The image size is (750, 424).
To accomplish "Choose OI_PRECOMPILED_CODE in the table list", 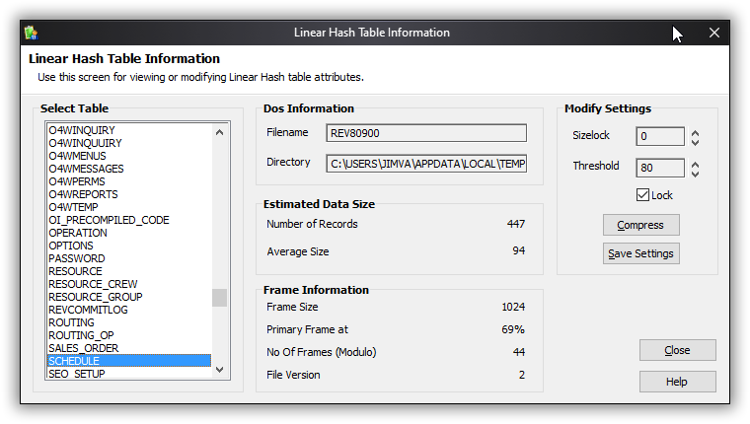I will [x=129, y=220].
